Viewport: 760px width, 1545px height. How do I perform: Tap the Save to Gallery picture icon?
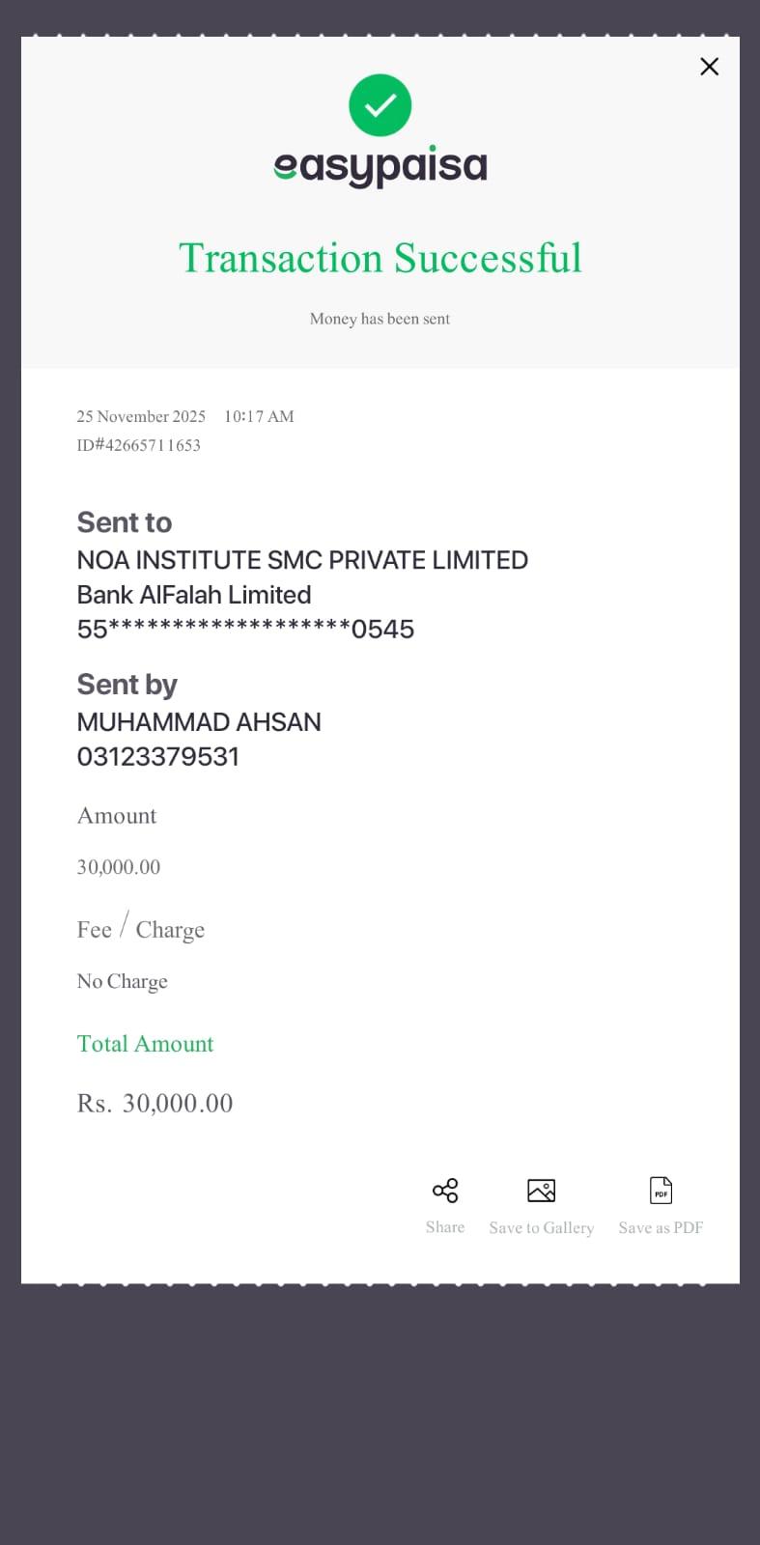coord(541,1191)
